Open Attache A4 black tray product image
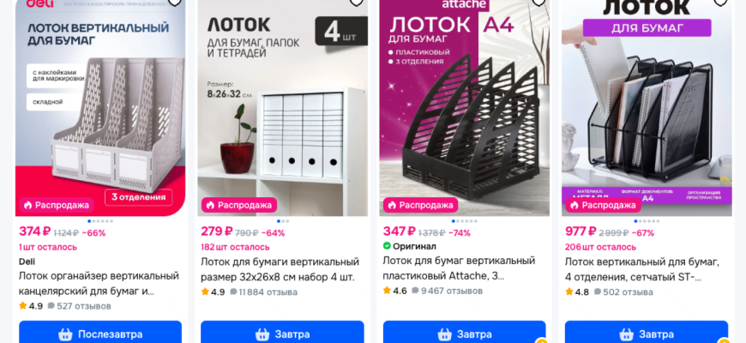 coord(465,108)
